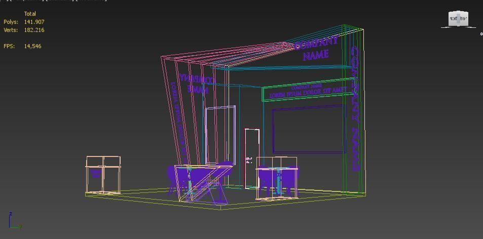Click the Total statistics header
The image size is (483, 239).
[x=30, y=14]
